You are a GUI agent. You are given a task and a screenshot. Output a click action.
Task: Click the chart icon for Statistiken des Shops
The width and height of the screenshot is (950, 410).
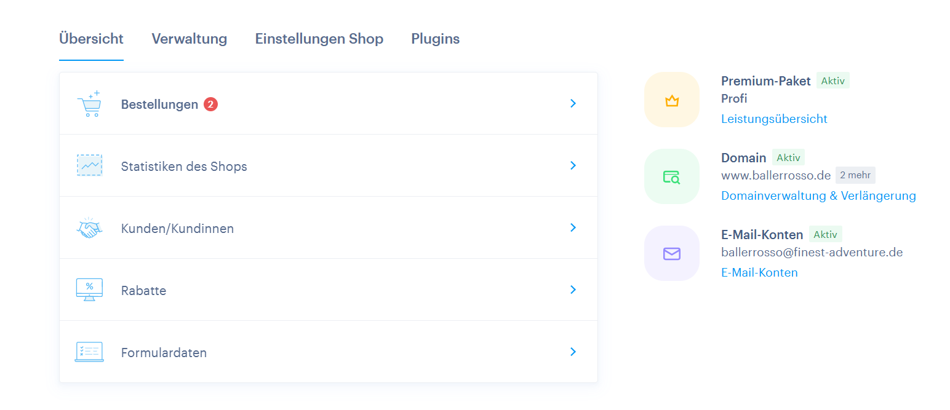point(89,165)
